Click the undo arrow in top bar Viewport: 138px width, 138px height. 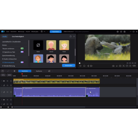[x=45, y=31]
